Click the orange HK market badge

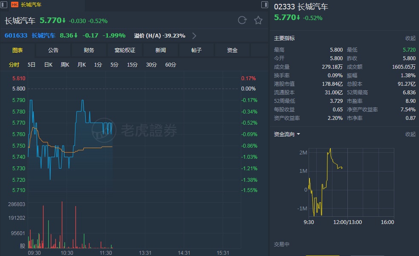tap(14, 5)
